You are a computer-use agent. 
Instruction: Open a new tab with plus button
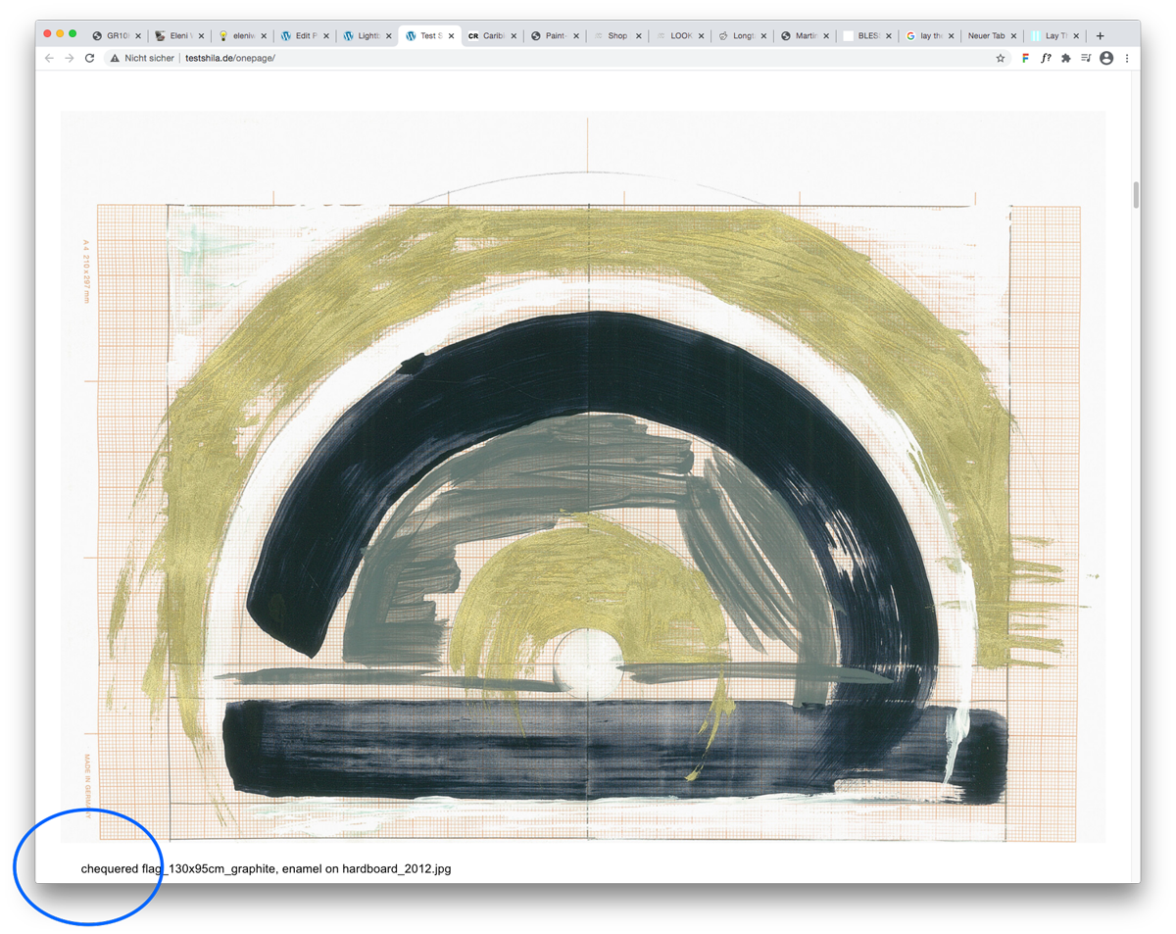[x=1101, y=35]
